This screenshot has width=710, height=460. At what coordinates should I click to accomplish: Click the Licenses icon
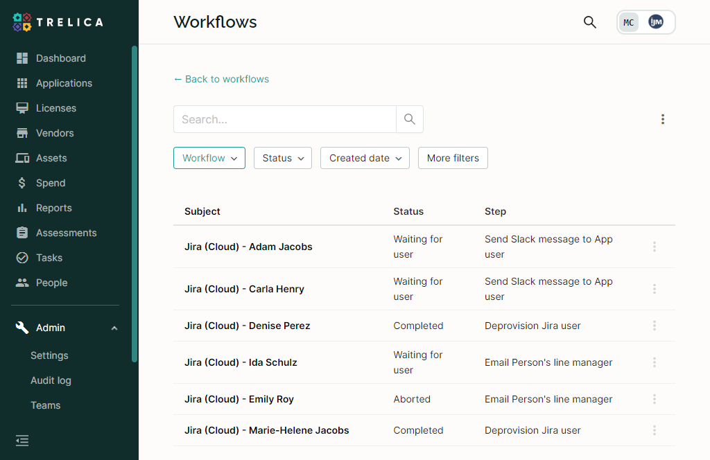click(22, 108)
